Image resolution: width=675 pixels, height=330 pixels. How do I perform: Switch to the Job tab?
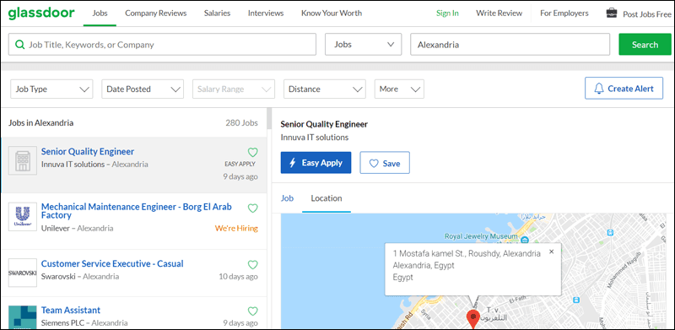tap(287, 198)
